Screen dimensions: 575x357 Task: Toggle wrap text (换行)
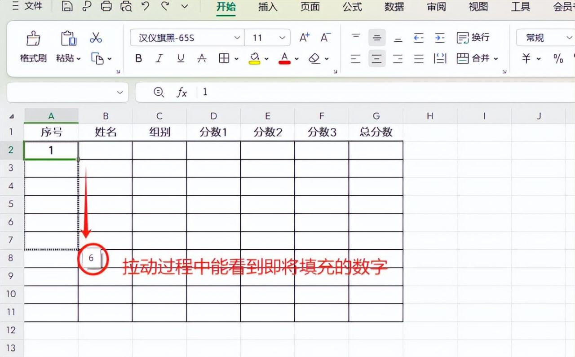[473, 37]
